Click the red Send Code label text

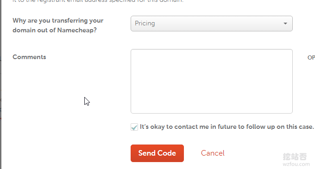(x=157, y=153)
